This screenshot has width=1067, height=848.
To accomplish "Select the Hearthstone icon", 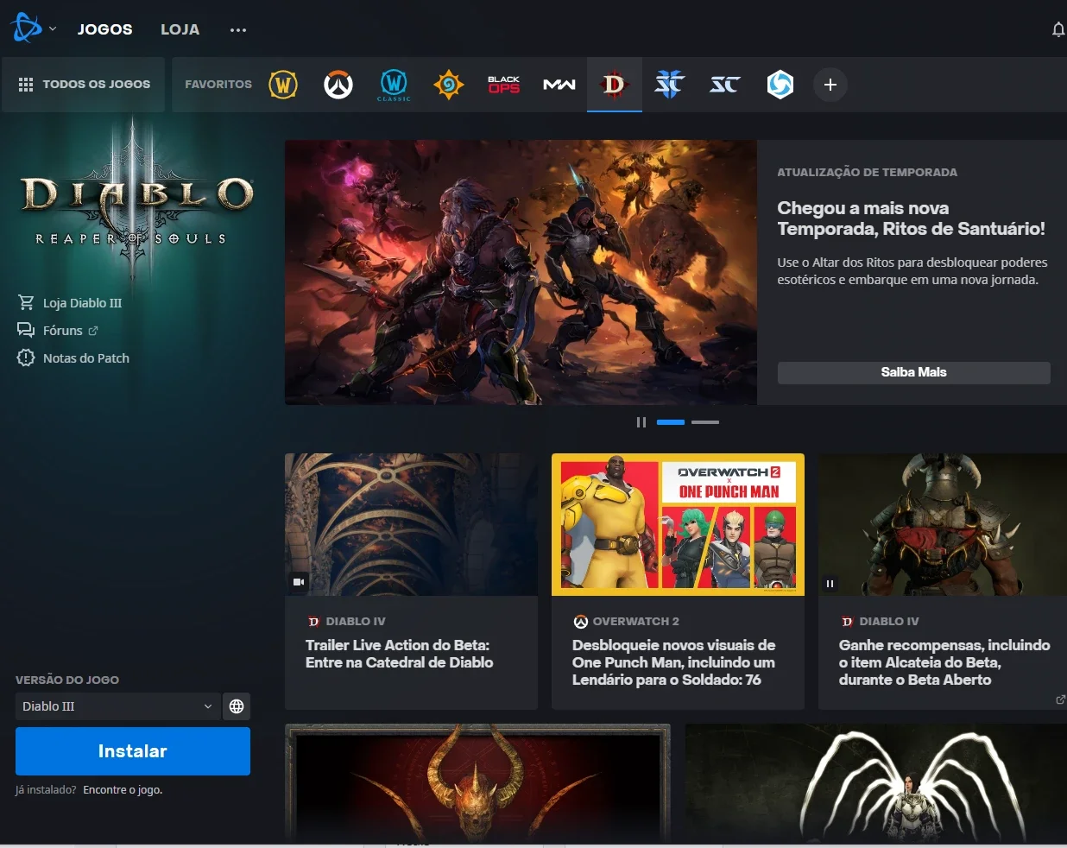I will [449, 85].
